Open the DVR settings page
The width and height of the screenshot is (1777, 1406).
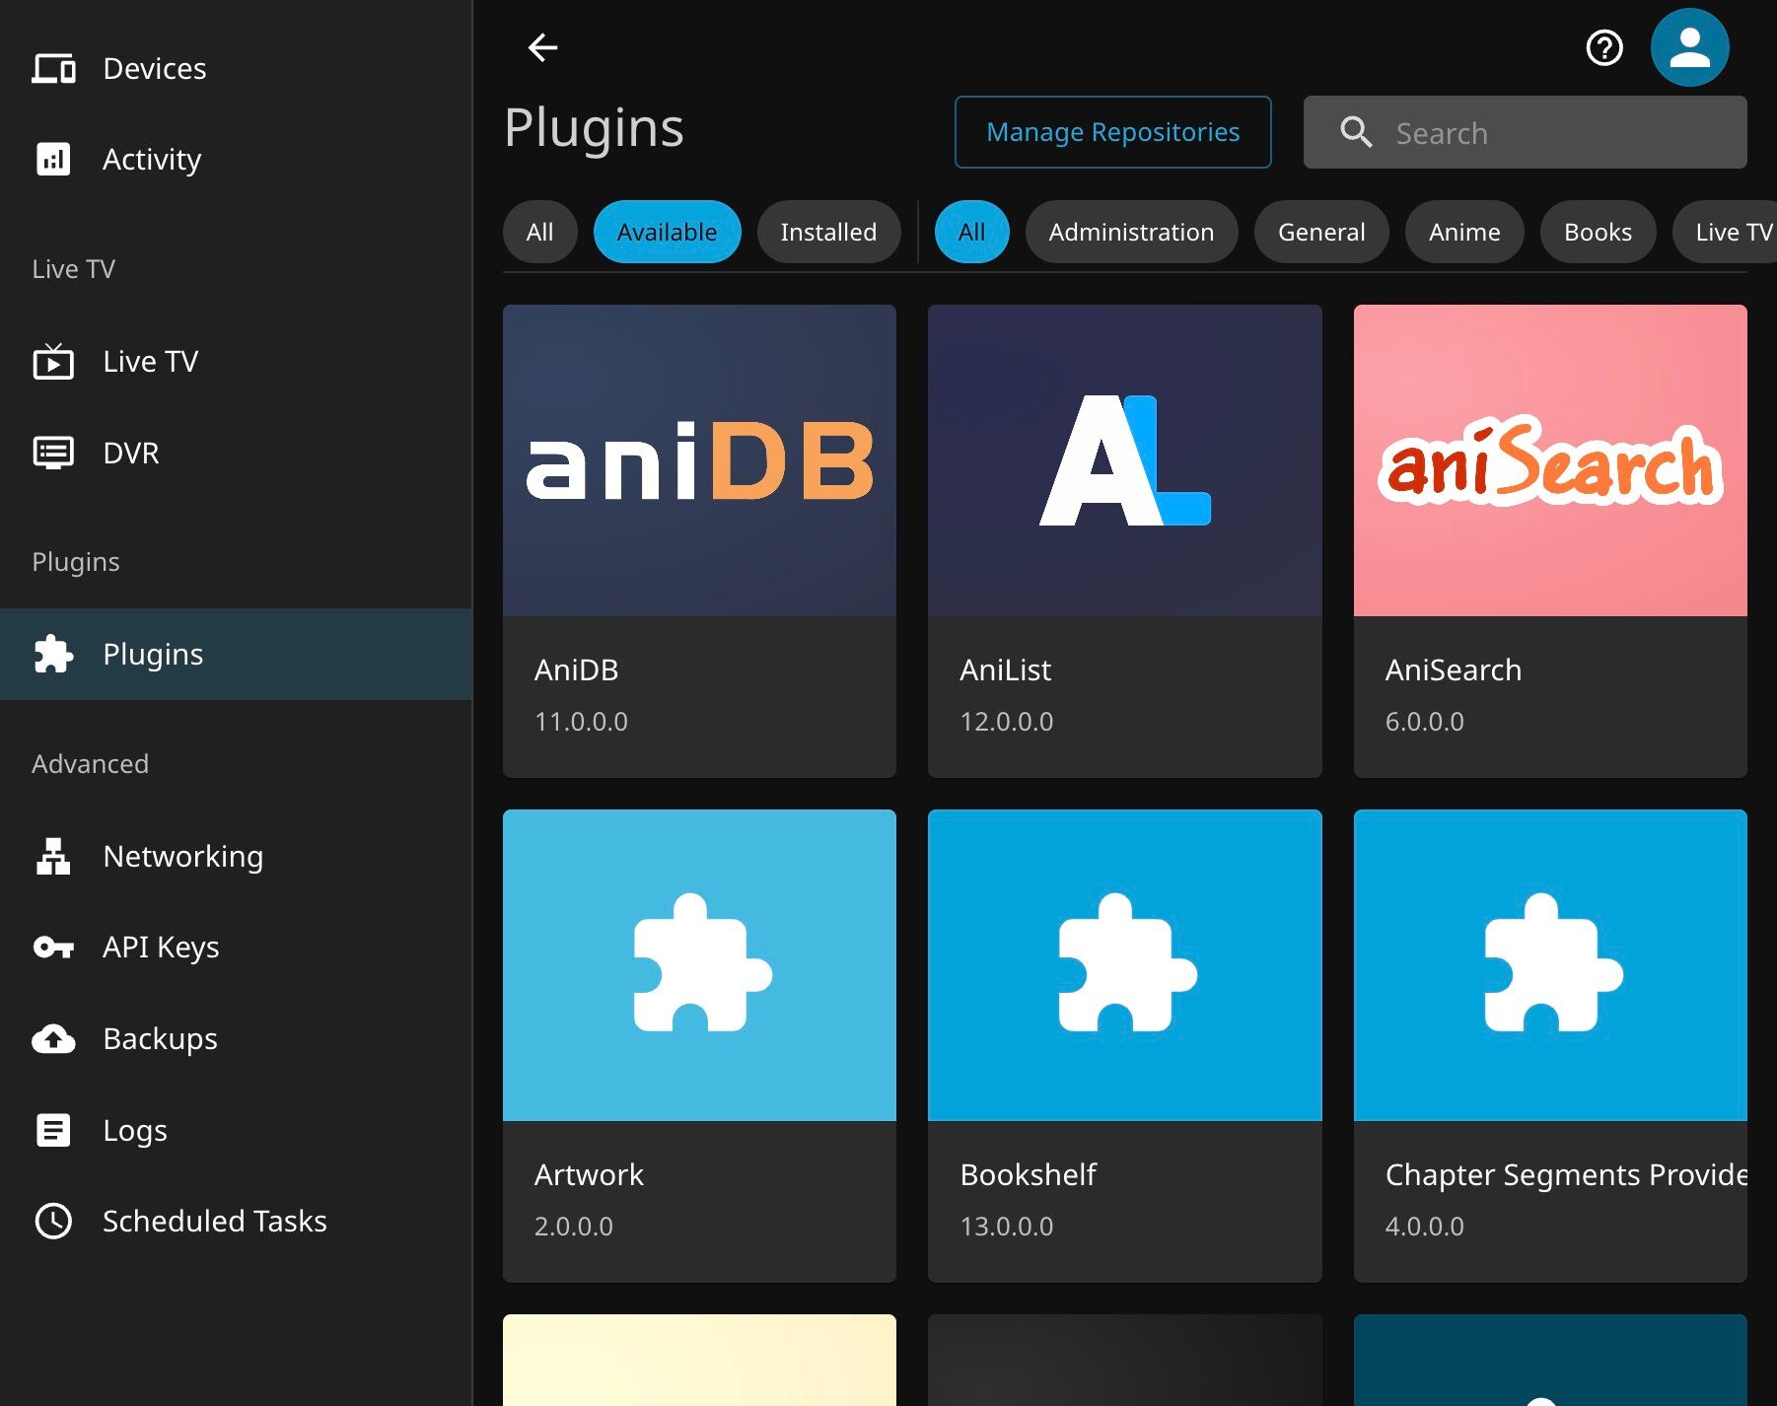236,454
